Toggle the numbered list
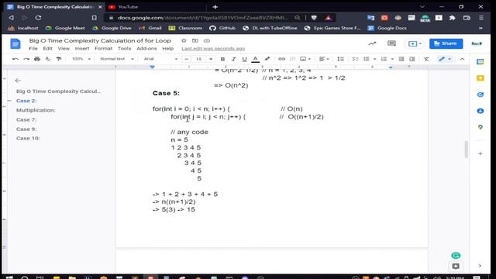 (x=384, y=59)
